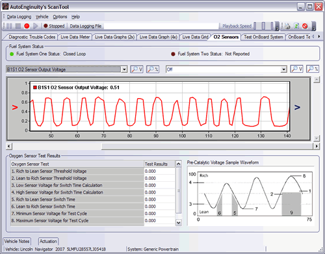Click the Fuel System One Status green indicator
The image size is (325, 254).
click(12, 54)
